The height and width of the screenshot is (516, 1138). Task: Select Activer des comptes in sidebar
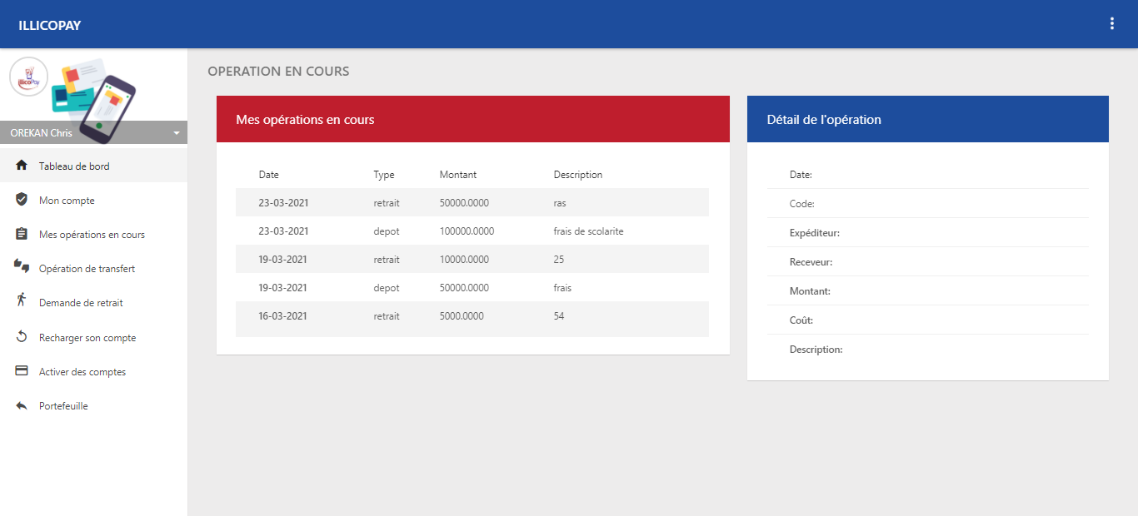93,371
